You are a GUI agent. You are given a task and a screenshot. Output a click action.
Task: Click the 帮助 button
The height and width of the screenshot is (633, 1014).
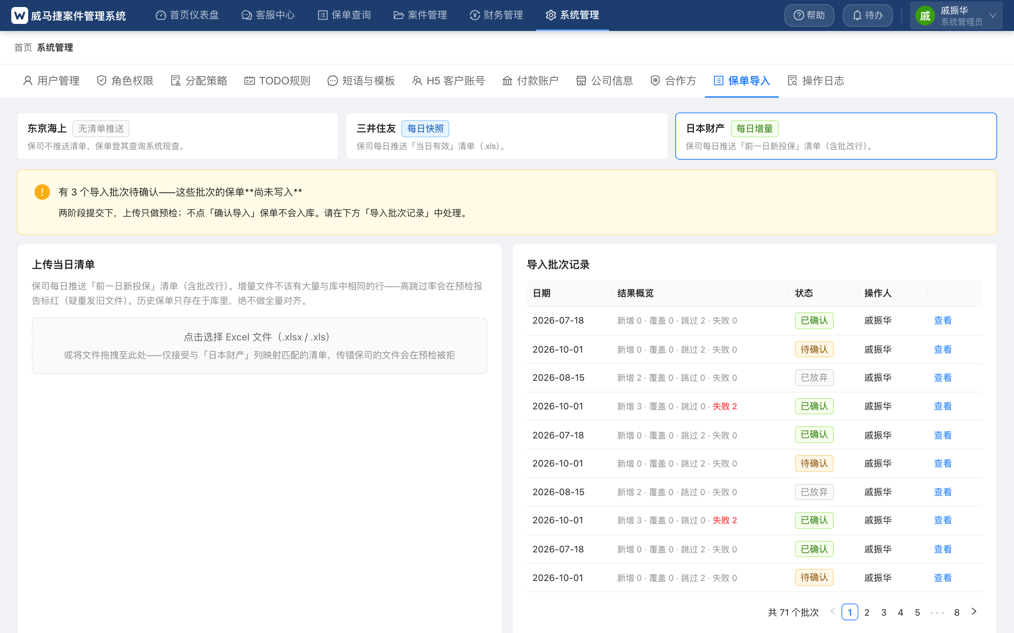coord(809,15)
